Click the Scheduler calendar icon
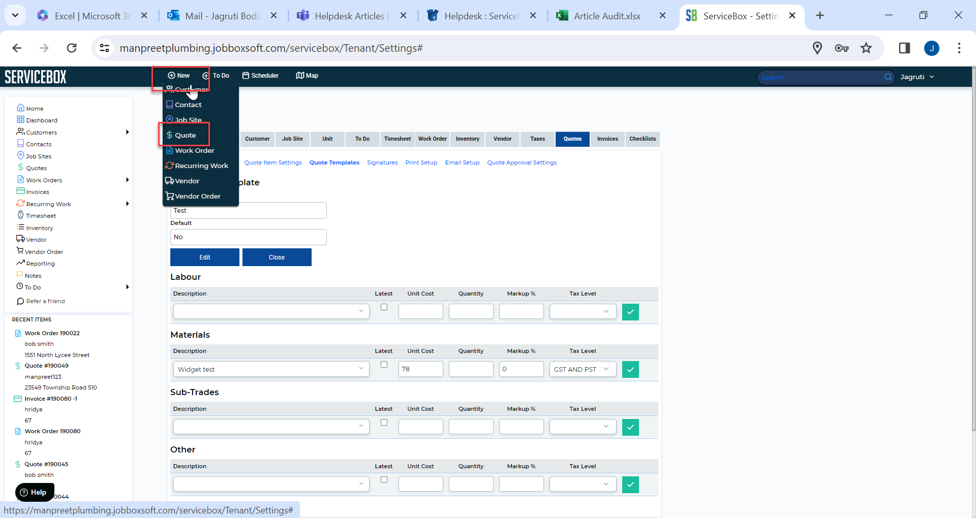 [x=246, y=76]
